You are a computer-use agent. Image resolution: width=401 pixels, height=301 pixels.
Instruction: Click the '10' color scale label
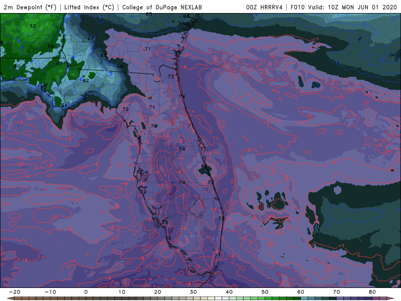[x=122, y=292]
